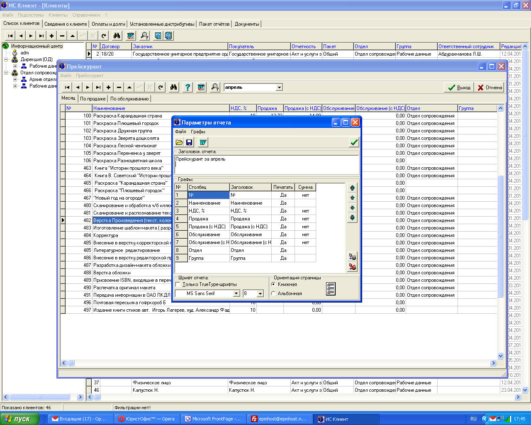Select Книжная page orientation
531x425 pixels.
(273, 284)
